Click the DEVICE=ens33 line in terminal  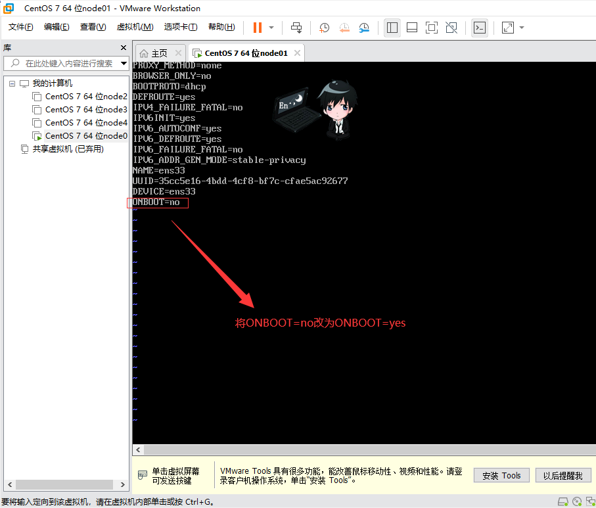click(x=164, y=192)
